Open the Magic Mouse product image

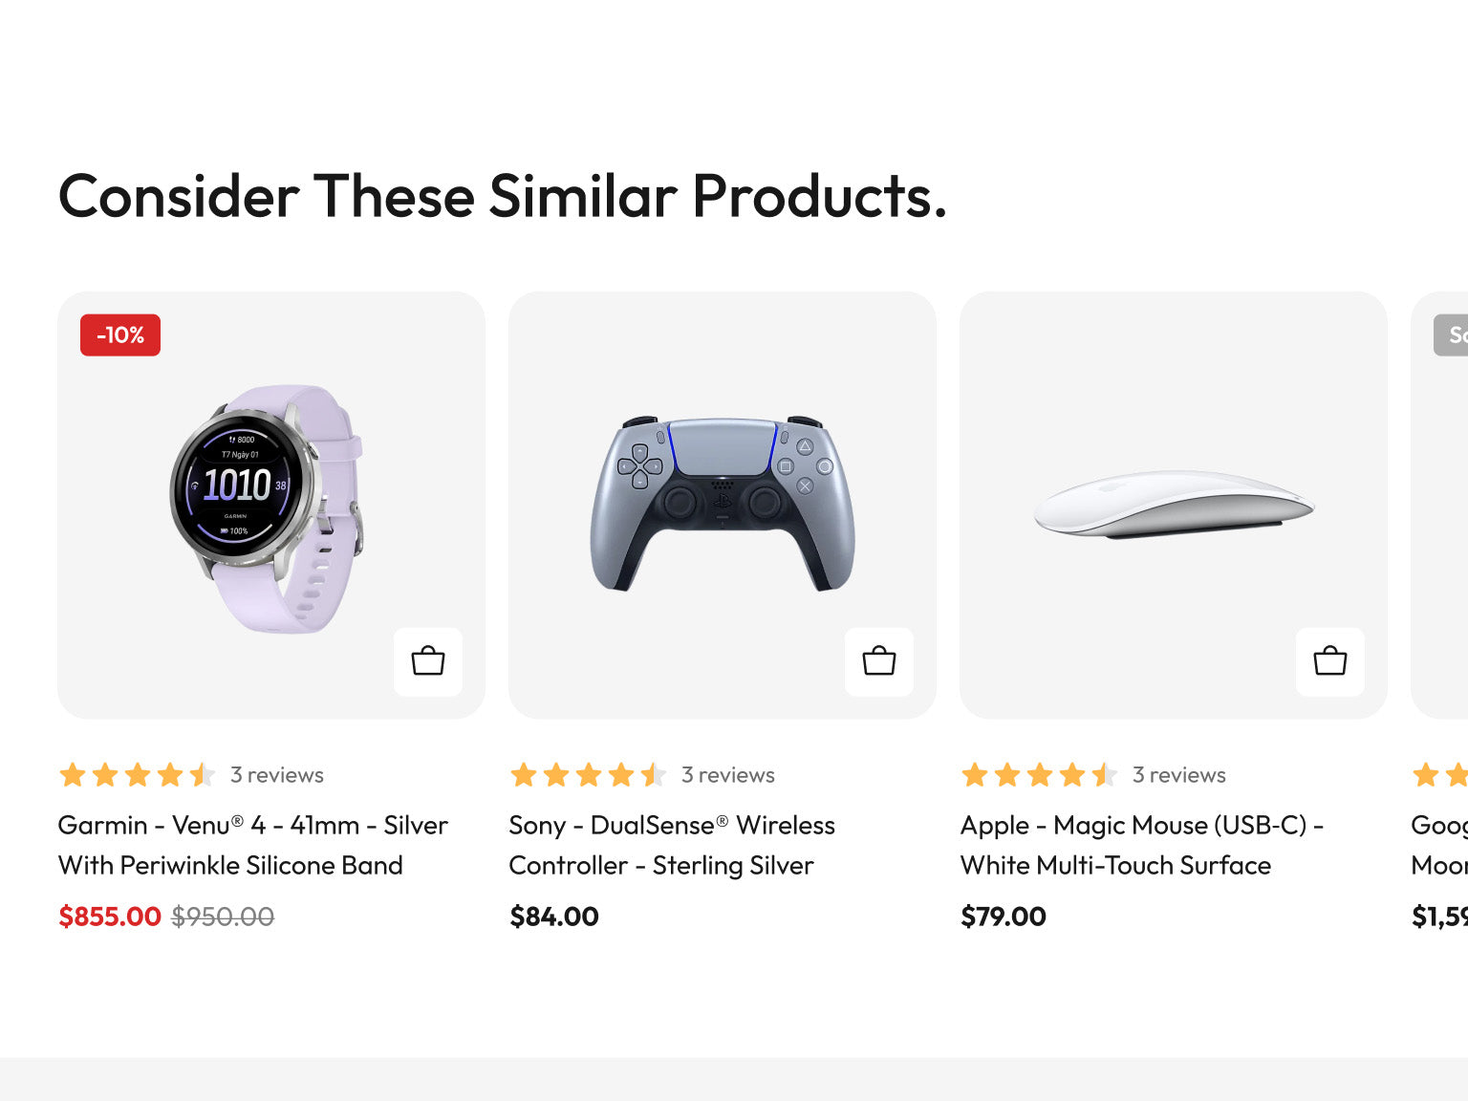point(1174,506)
